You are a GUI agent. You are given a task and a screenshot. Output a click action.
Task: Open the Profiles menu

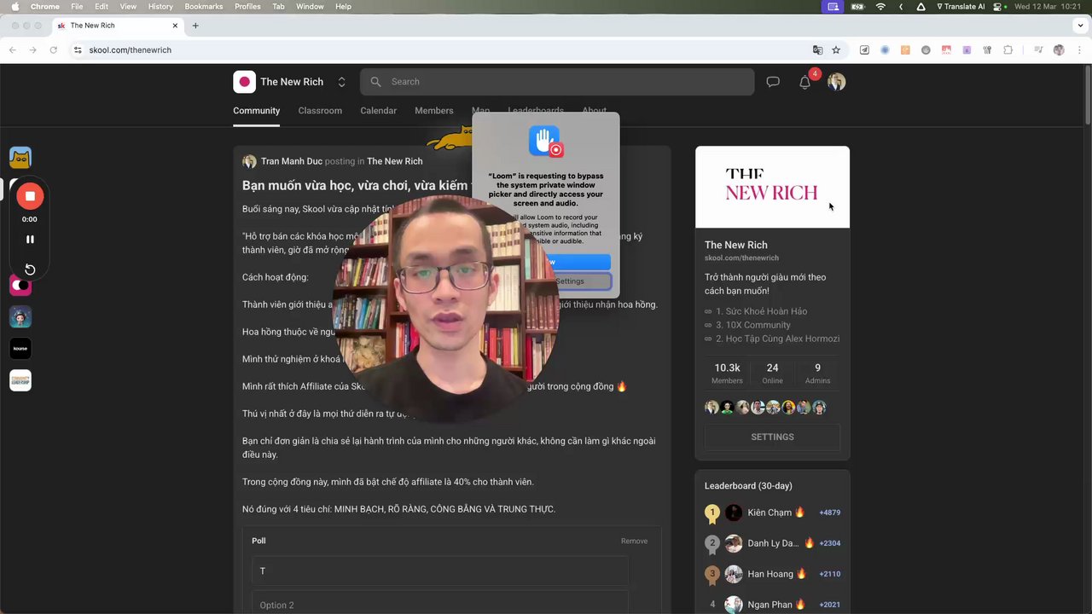[247, 6]
